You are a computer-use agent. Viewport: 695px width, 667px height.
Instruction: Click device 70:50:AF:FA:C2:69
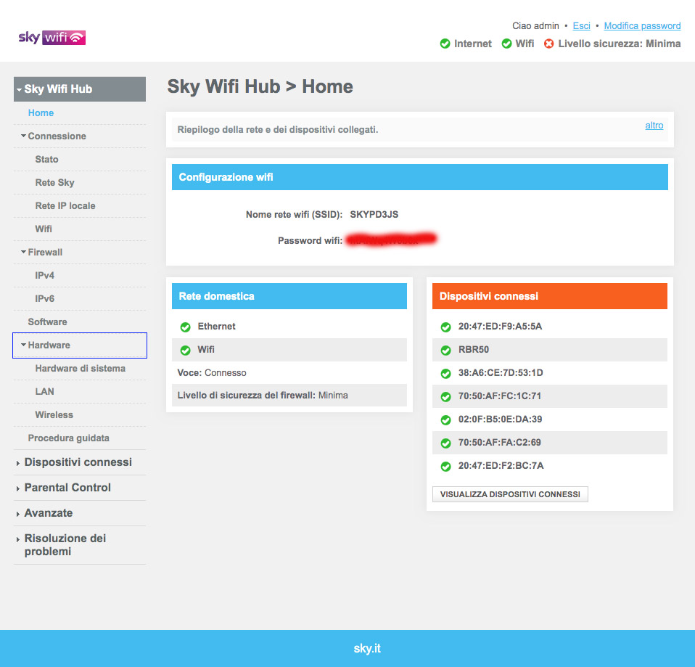click(x=500, y=442)
